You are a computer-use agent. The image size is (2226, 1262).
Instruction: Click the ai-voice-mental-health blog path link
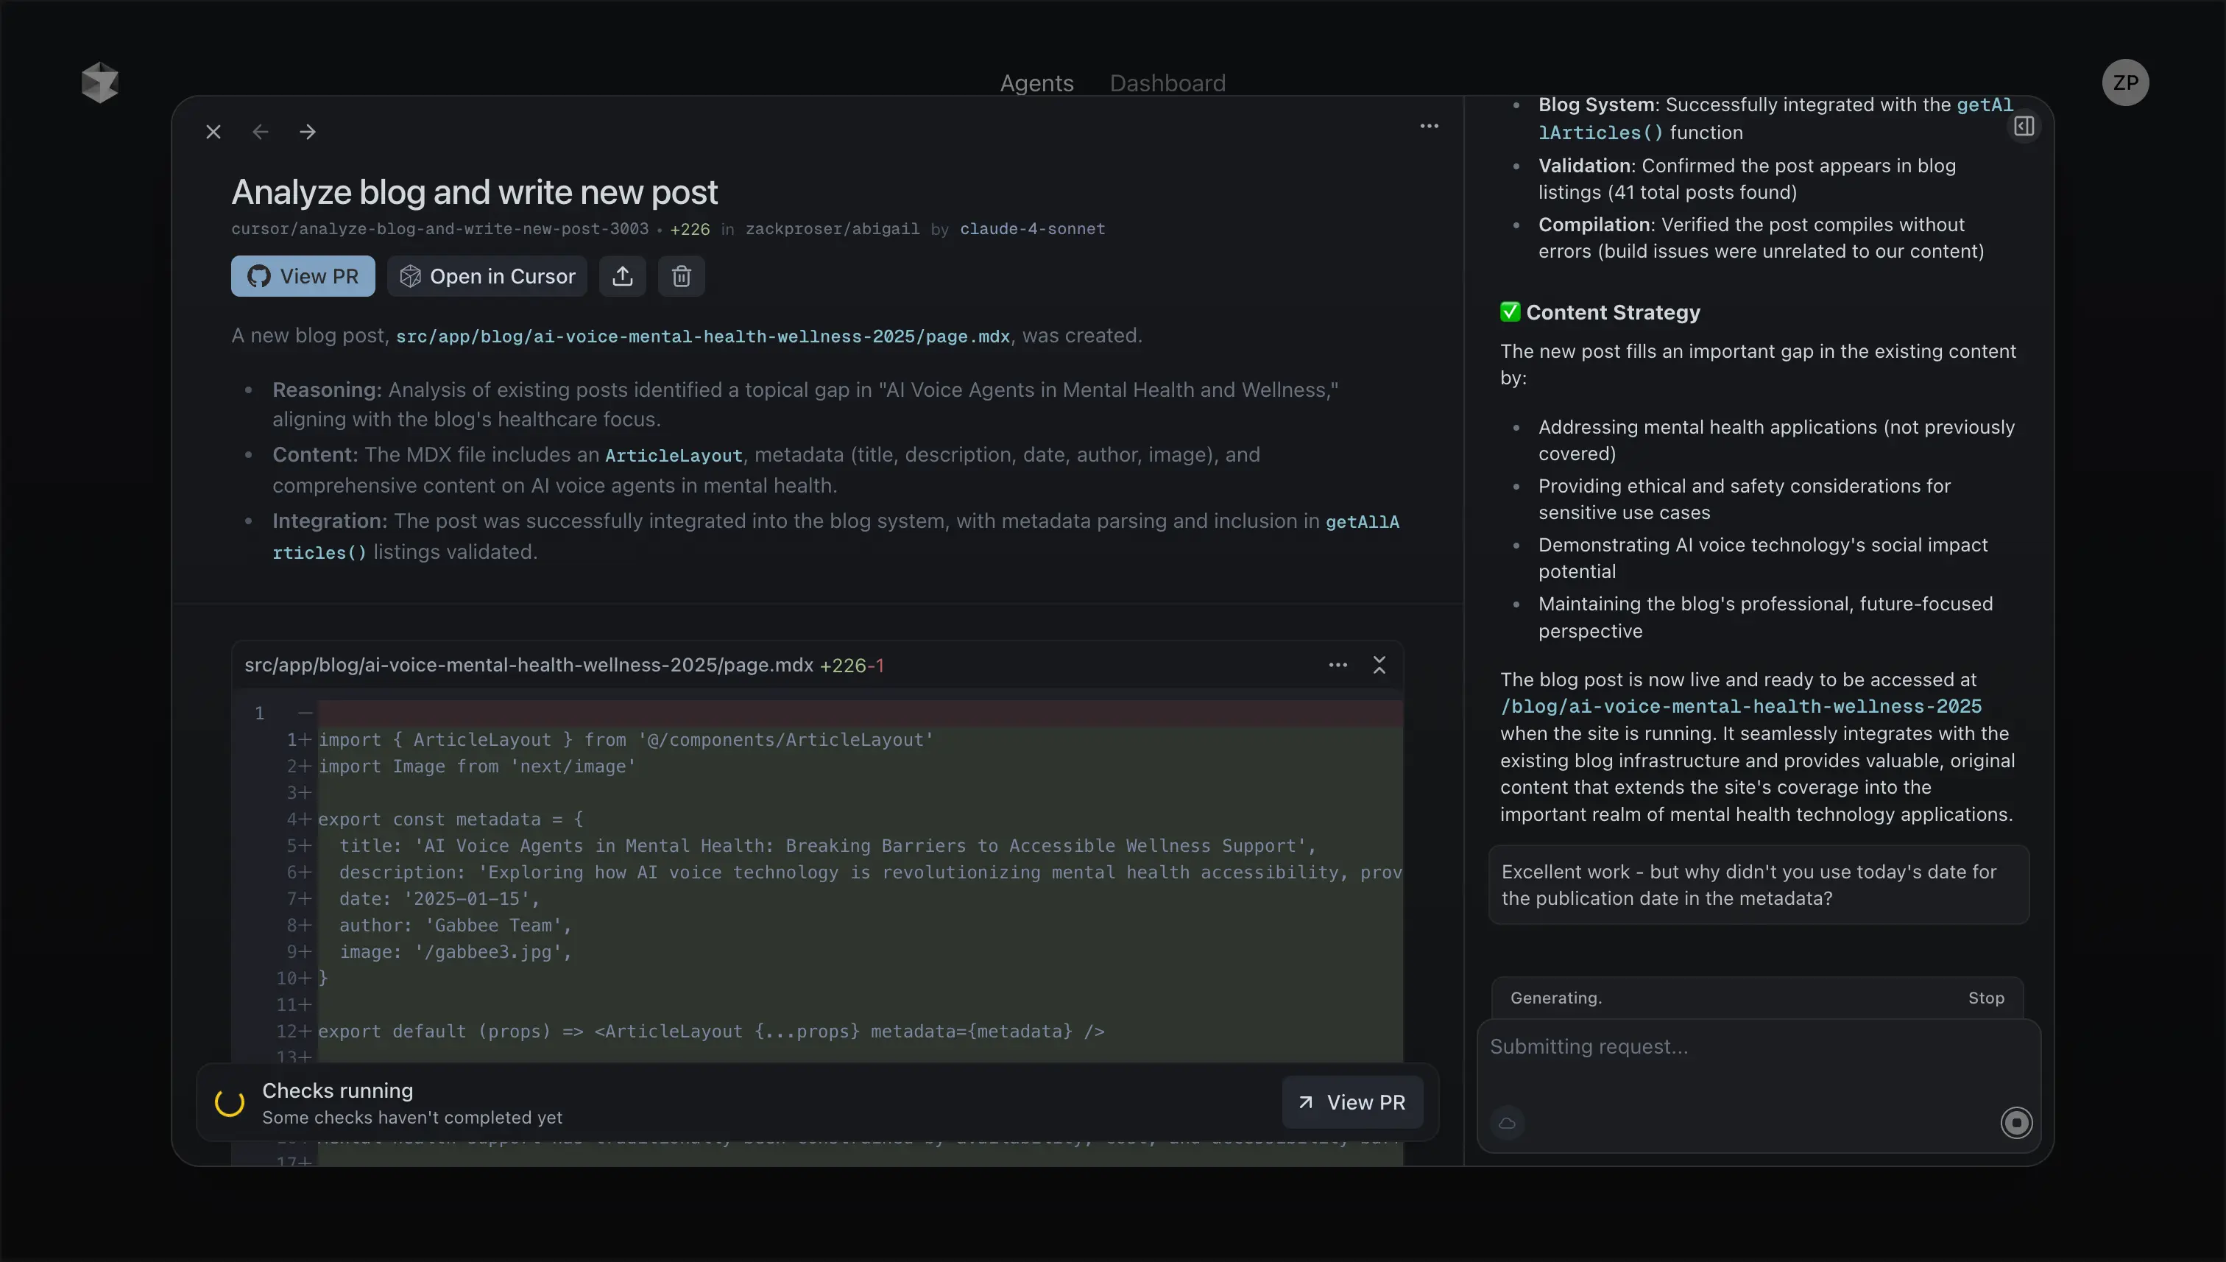point(1741,706)
